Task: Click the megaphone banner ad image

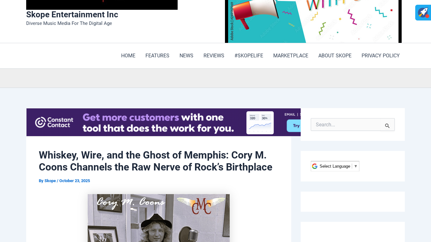Action: [x=313, y=21]
